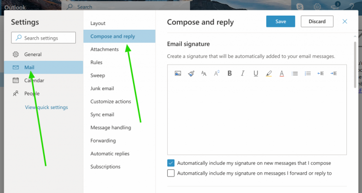Open Compose and reply section
Image resolution: width=362 pixels, height=193 pixels.
(x=119, y=36)
